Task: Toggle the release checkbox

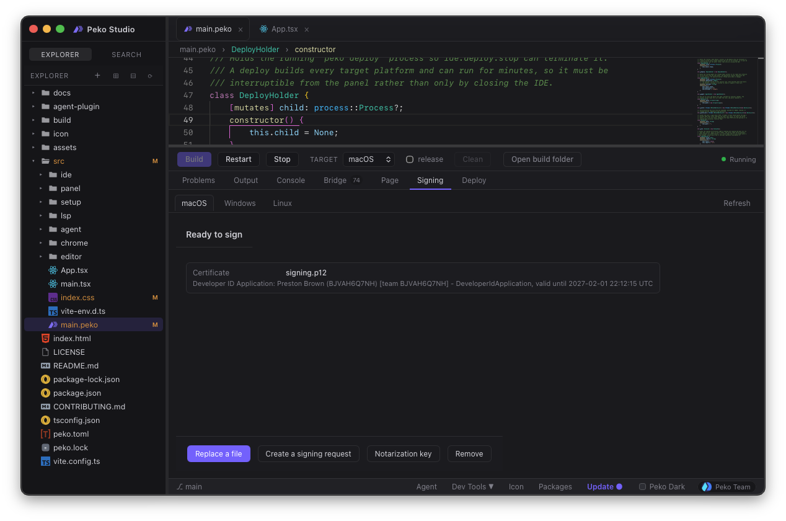Action: click(x=410, y=159)
